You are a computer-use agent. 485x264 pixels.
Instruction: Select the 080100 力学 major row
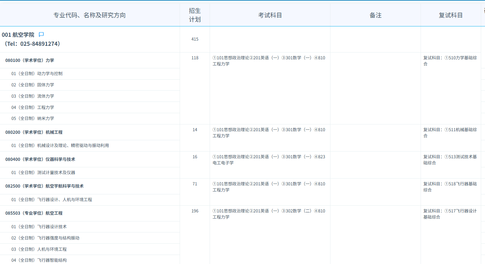pyautogui.click(x=30, y=60)
